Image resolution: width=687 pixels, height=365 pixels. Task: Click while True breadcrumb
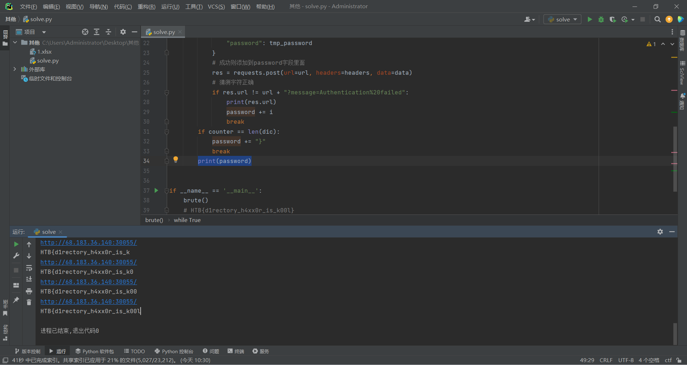coord(187,220)
